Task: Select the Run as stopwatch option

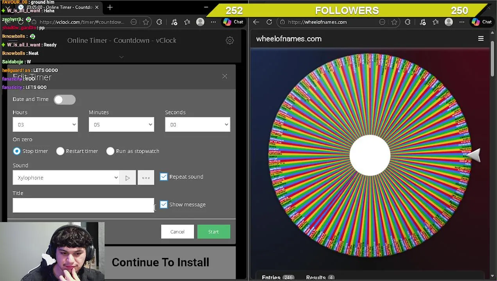Action: coord(110,151)
